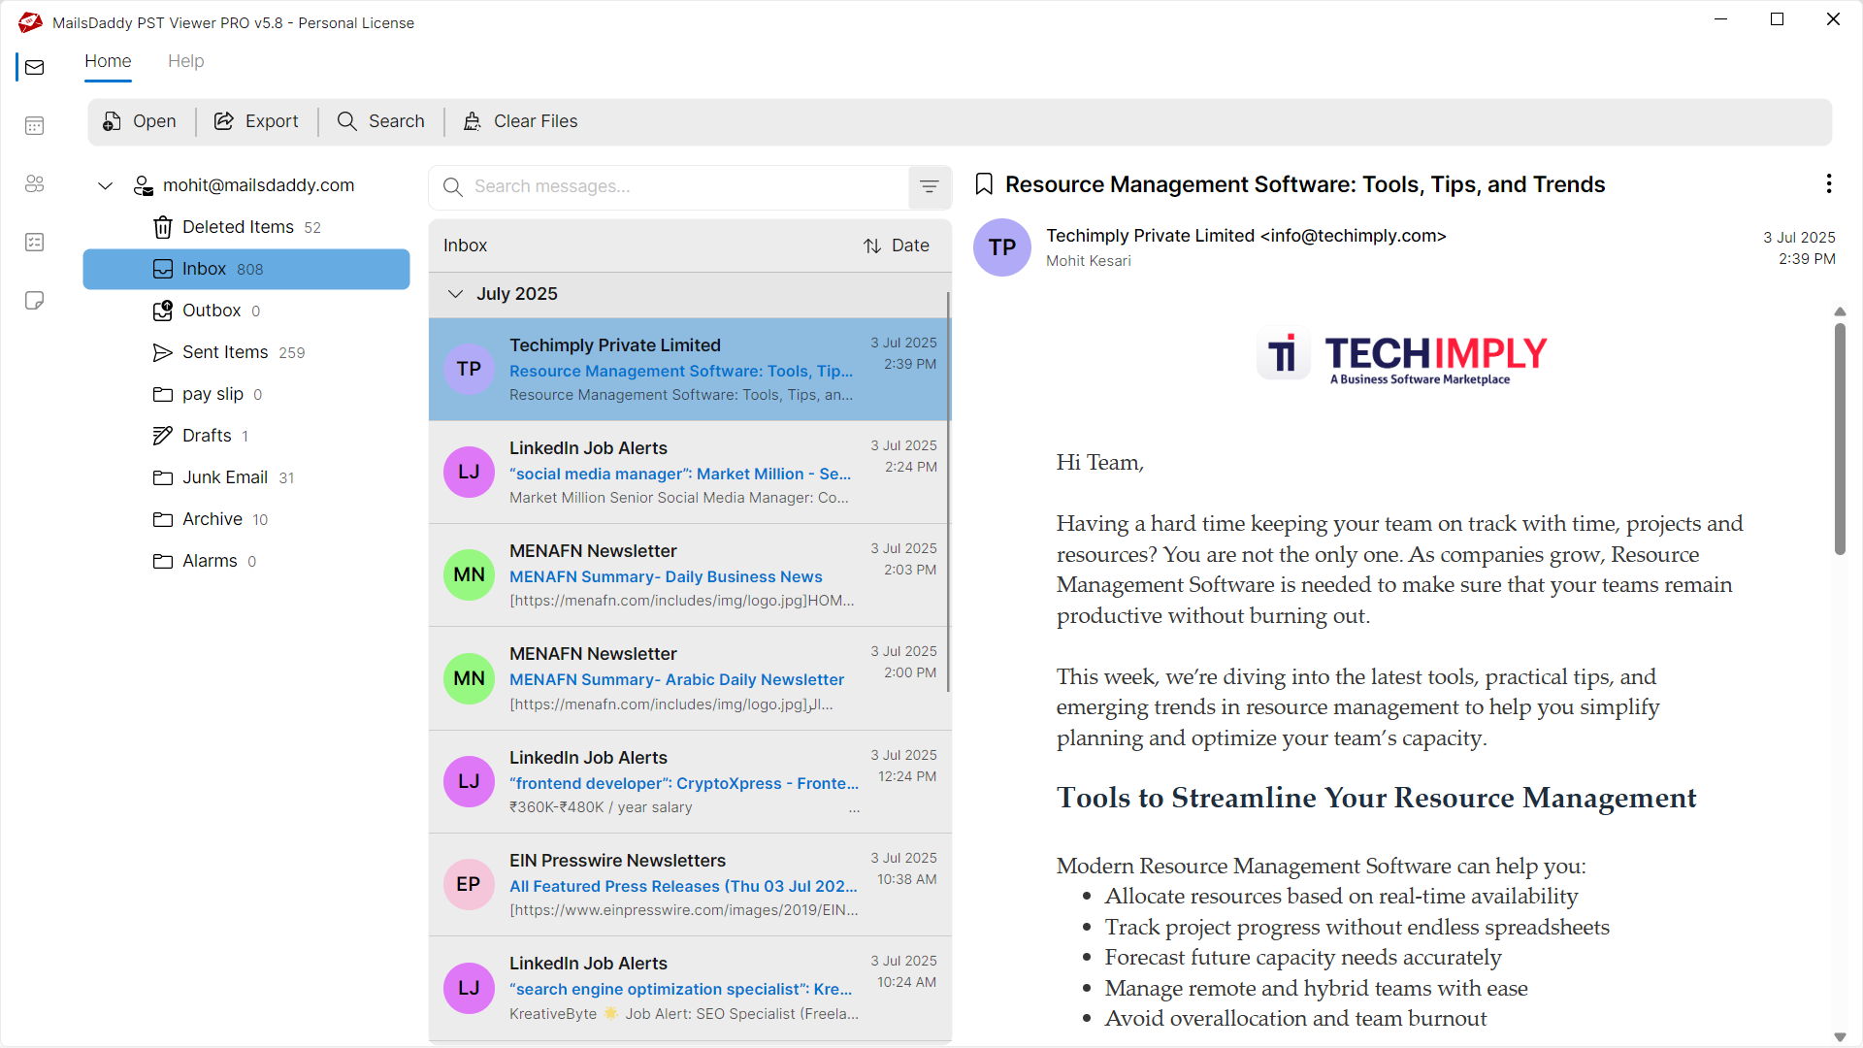This screenshot has width=1863, height=1048.
Task: Select the Archive folder
Action: point(246,519)
